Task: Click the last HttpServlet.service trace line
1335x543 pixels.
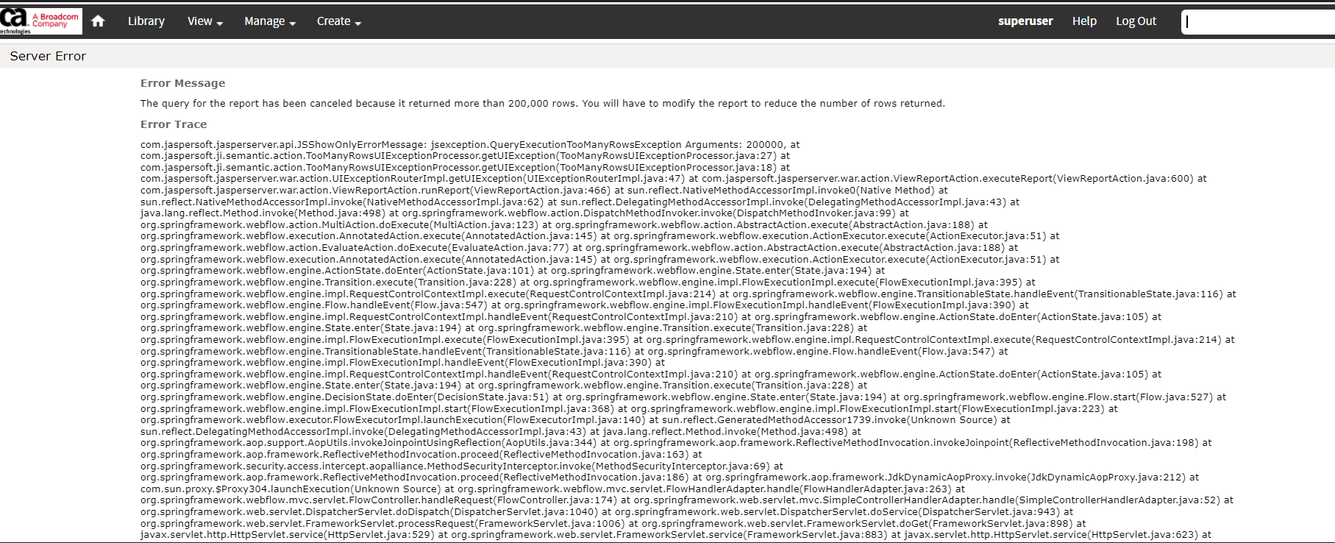Action: tap(676, 535)
